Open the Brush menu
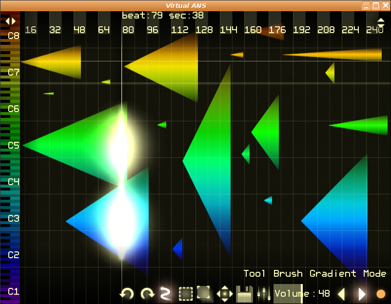 click(x=288, y=273)
